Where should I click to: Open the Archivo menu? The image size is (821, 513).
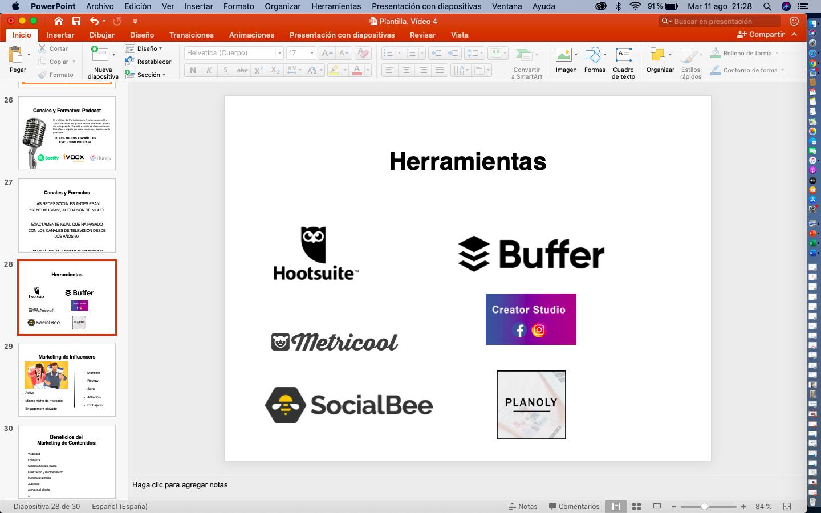tap(100, 6)
